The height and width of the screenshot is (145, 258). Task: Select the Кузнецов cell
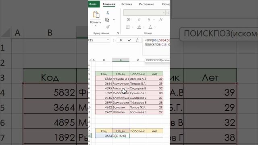click(x=137, y=93)
